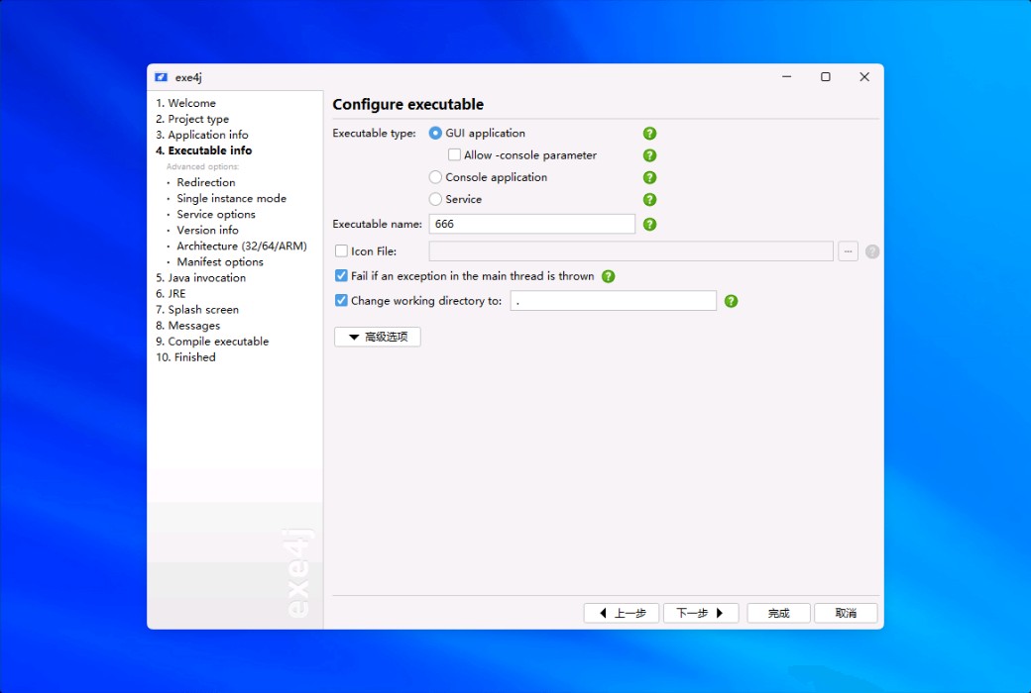Select Console application radio button
The image size is (1031, 693).
pos(435,177)
